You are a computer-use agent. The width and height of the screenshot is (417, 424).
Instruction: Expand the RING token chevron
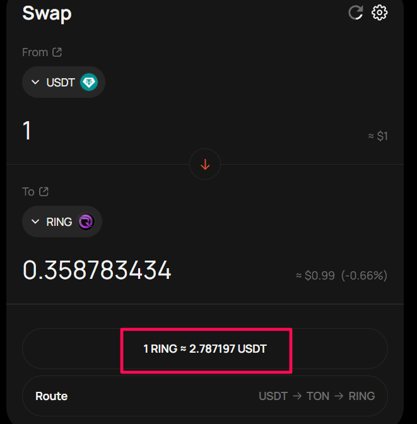tap(35, 221)
